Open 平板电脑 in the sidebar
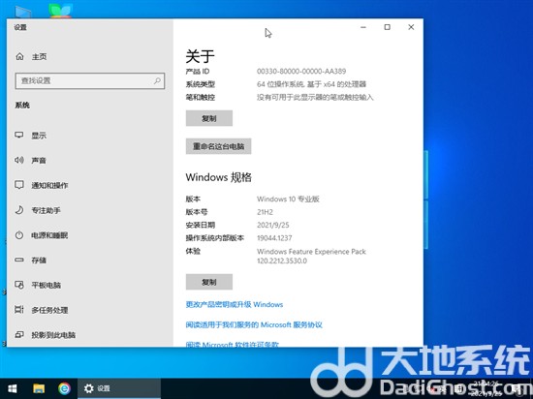The height and width of the screenshot is (399, 533). tap(46, 286)
